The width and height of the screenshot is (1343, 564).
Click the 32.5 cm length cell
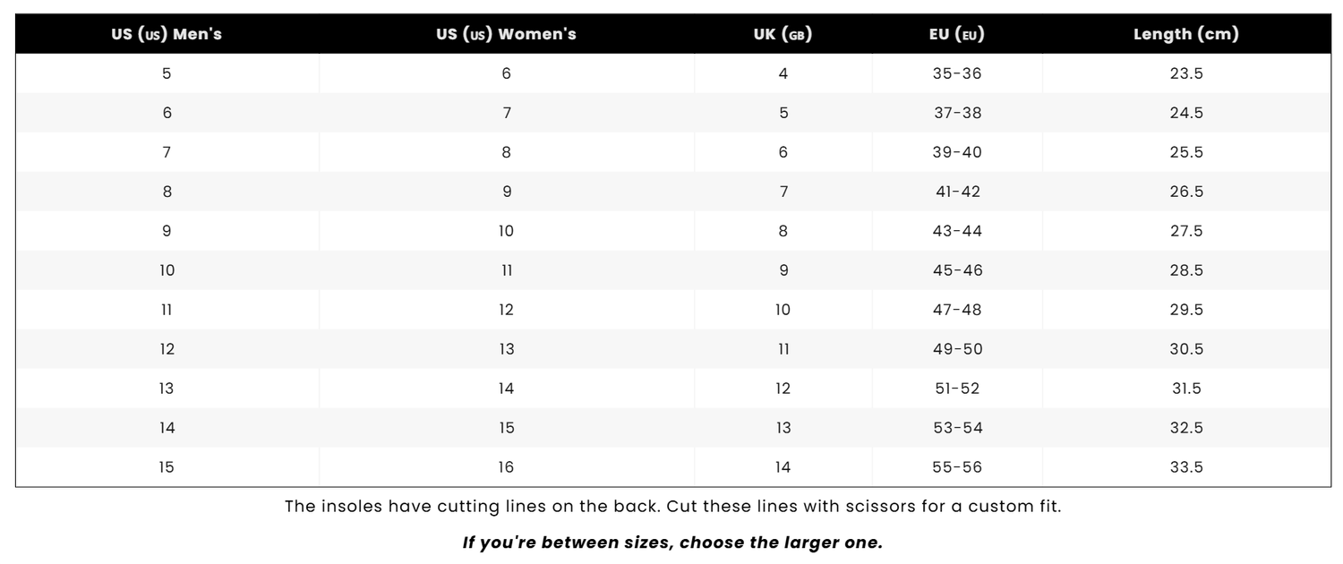coord(1185,428)
